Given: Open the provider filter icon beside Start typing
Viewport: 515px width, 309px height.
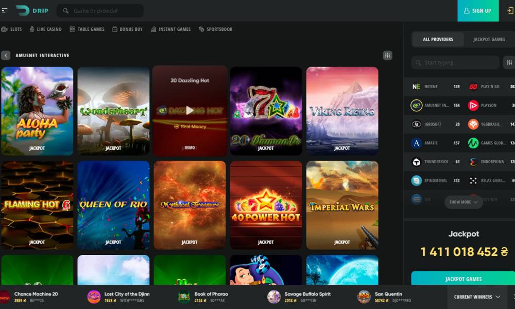Looking at the screenshot, I should pos(509,62).
